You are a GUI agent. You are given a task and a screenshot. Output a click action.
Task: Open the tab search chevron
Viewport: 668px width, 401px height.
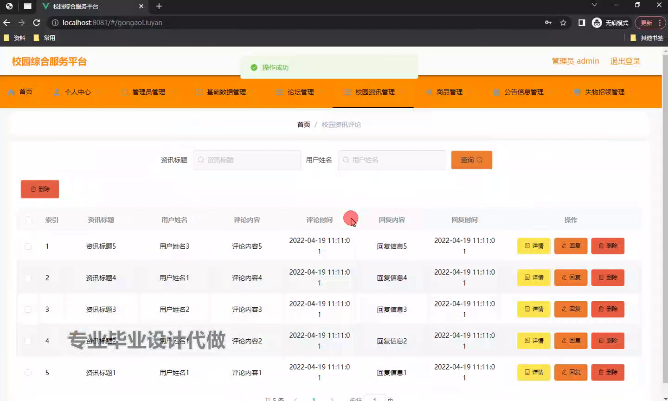(594, 5)
